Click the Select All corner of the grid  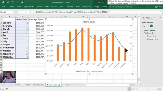pyautogui.click(x=2, y=16)
